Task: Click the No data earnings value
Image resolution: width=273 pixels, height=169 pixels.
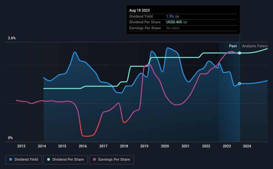Action: (173, 28)
